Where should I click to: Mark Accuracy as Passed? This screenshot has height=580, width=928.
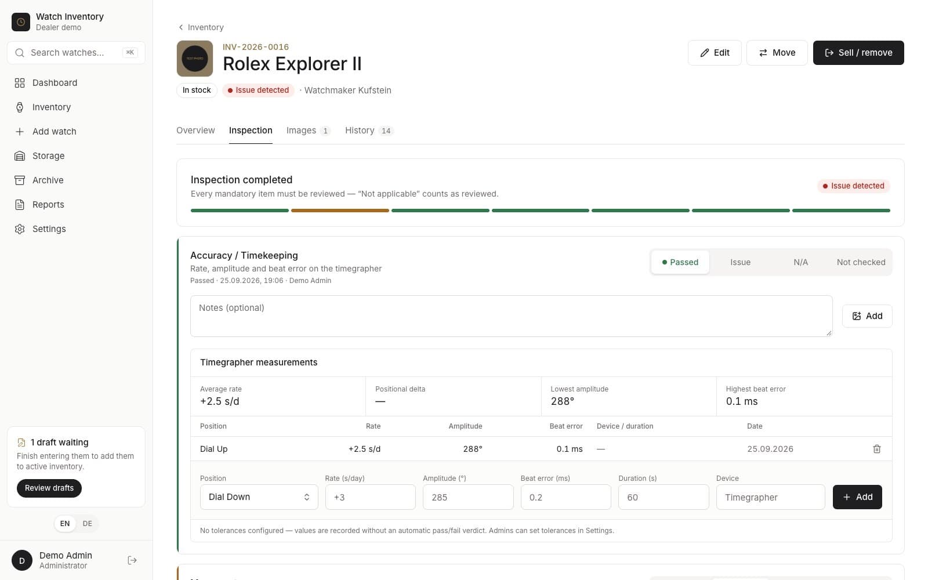coord(680,262)
